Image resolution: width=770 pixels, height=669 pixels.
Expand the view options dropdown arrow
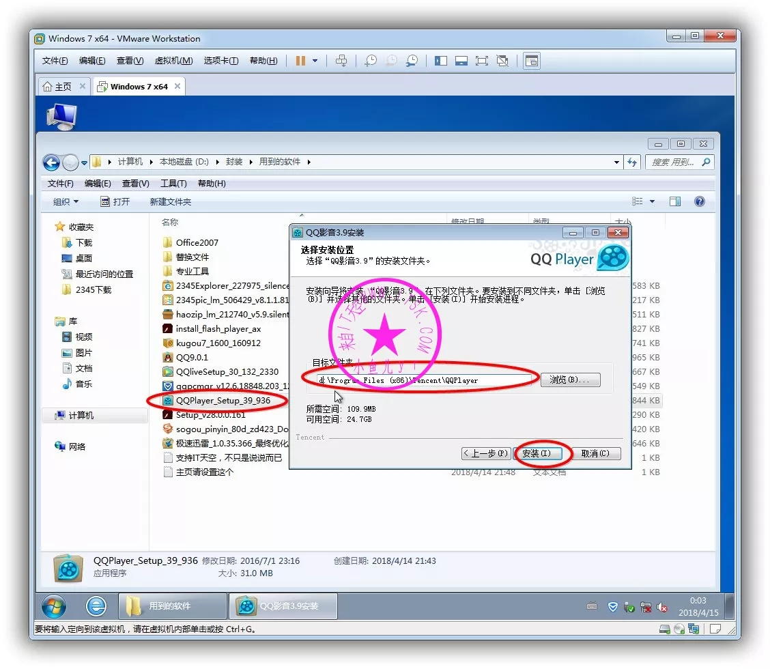point(652,201)
